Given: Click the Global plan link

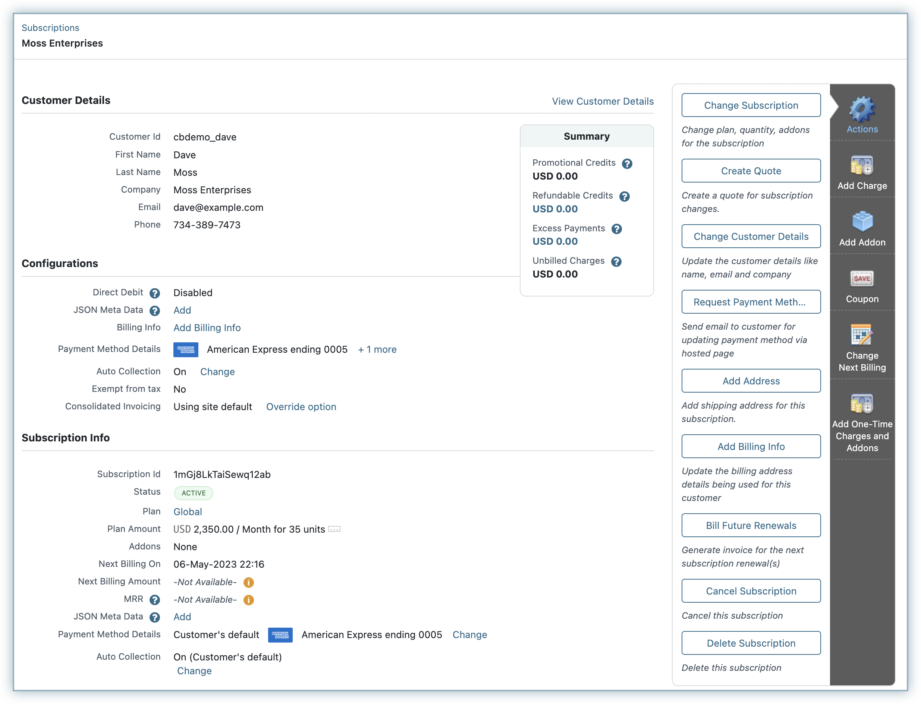Looking at the screenshot, I should pyautogui.click(x=187, y=512).
